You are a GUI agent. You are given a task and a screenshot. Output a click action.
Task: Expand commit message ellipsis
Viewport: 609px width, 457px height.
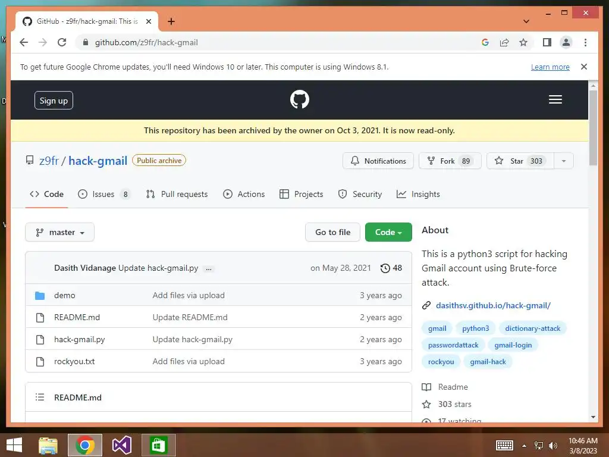[x=209, y=269]
